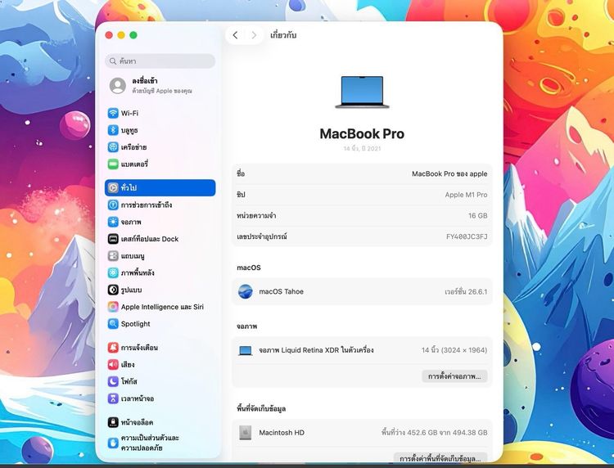Image resolution: width=614 pixels, height=468 pixels.
Task: Click the 14-inch 2021 subtitle text
Action: pyautogui.click(x=362, y=149)
